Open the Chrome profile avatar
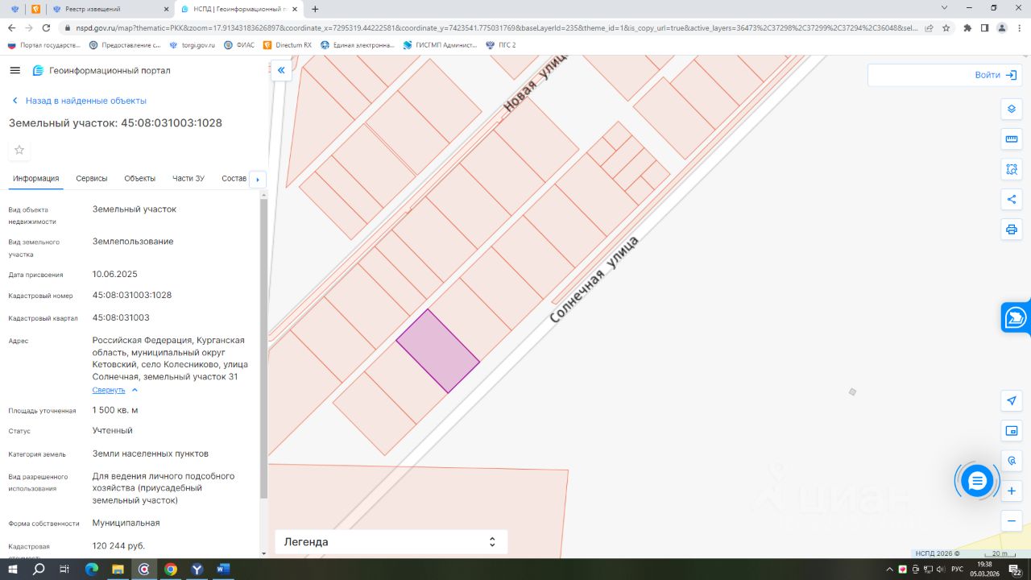The image size is (1031, 580). click(1002, 27)
